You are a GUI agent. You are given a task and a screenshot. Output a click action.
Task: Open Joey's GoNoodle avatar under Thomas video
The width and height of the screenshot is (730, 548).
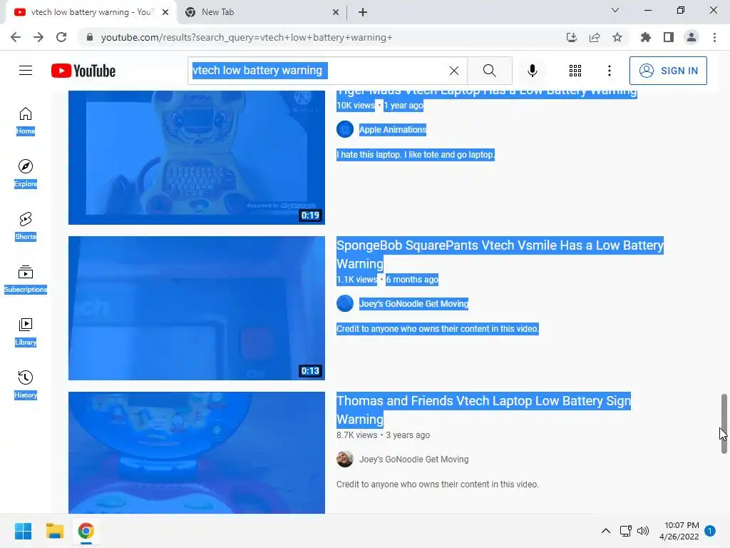[x=345, y=459]
